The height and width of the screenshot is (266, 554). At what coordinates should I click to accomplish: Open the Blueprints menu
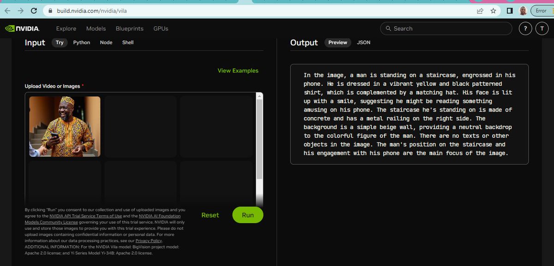tap(130, 29)
